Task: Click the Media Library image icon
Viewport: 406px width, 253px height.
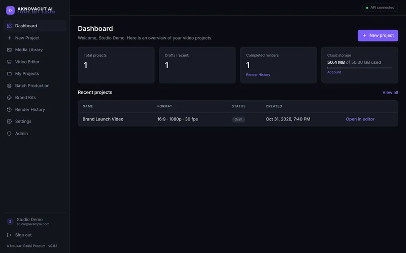Action: (9, 50)
